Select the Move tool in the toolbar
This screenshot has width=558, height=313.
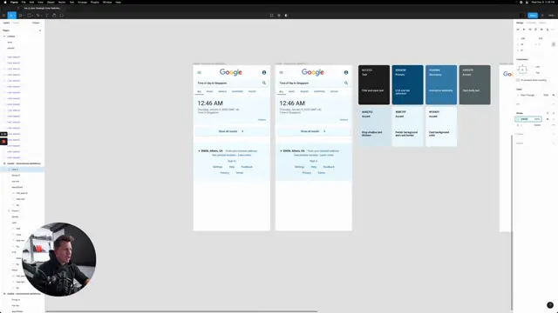pyautogui.click(x=11, y=16)
